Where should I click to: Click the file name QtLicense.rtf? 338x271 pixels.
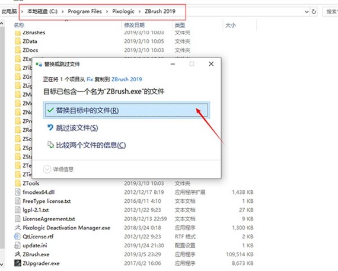[x=38, y=237]
